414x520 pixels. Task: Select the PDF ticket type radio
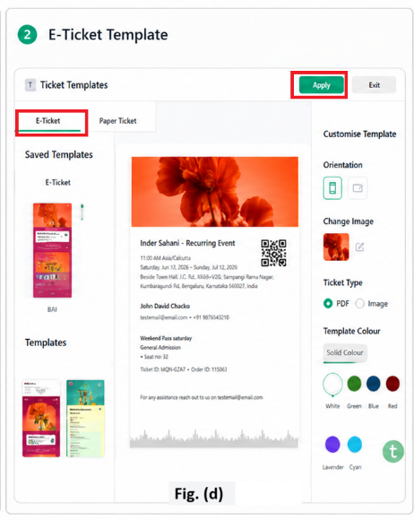pos(328,303)
